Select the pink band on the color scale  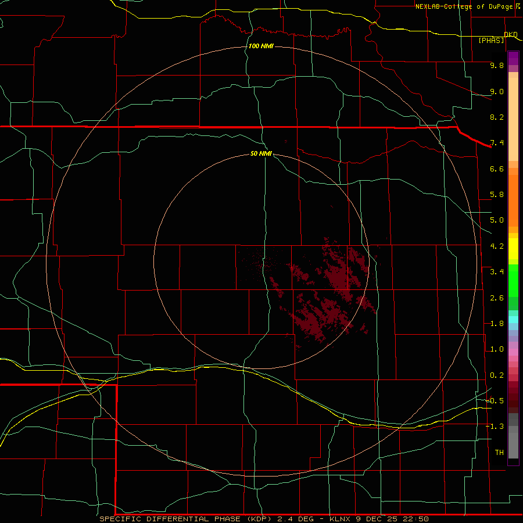513,352
